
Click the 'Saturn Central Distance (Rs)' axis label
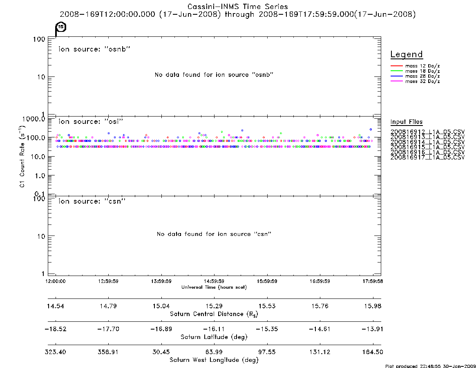point(214,314)
